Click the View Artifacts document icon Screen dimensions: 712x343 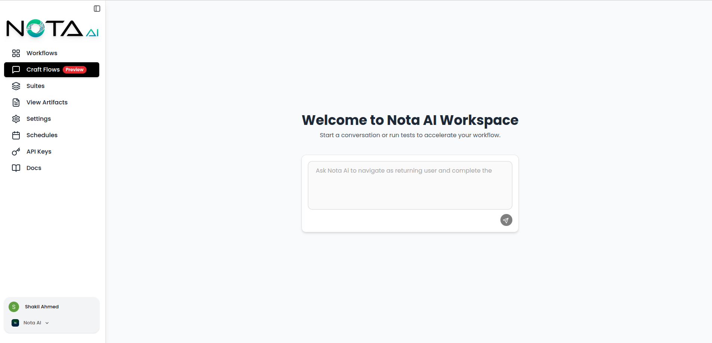pyautogui.click(x=16, y=102)
